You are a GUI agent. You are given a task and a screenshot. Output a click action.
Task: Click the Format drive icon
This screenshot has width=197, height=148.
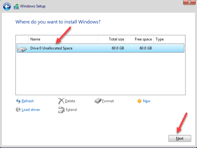(x=98, y=101)
